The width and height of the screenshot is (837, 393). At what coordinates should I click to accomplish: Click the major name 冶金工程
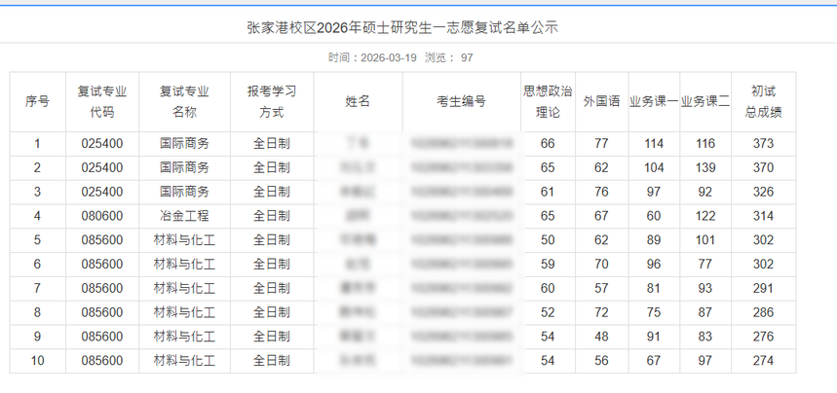click(x=184, y=216)
